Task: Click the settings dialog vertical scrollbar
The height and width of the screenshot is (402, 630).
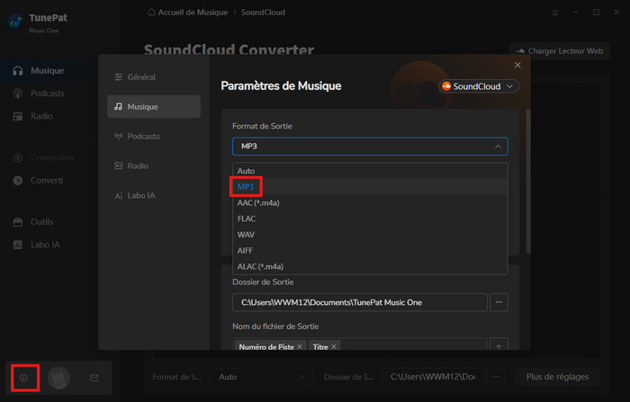Action: tap(528, 181)
